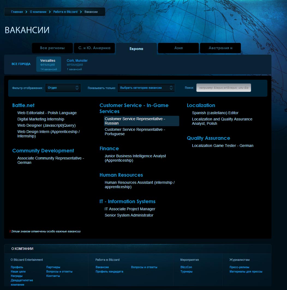Image resolution: width=287 pixels, height=290 pixels.
Task: Expand the Выбрать категорию вакансии dropdown
Action: pos(146,88)
